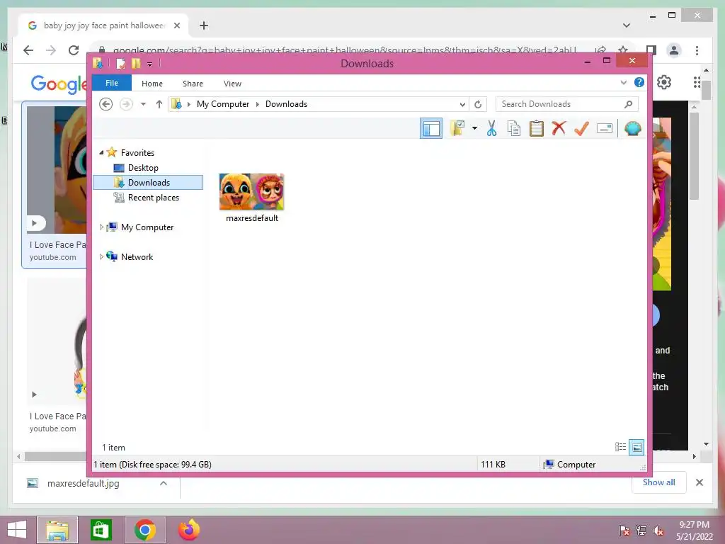Toggle the navigation pane layout button
Screen dimensions: 725x544
click(x=431, y=128)
